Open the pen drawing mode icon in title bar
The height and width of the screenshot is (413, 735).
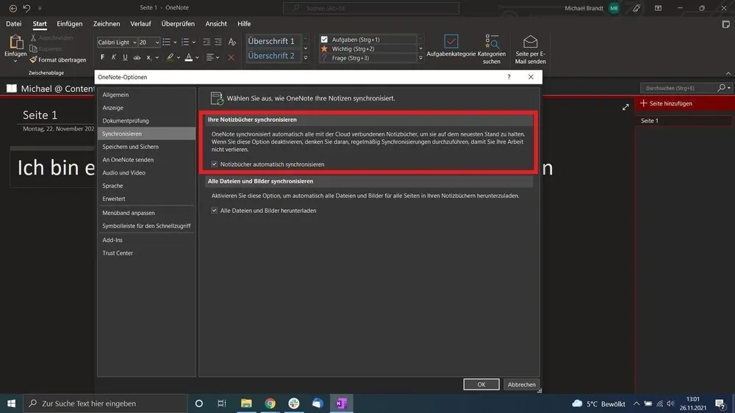coord(636,8)
